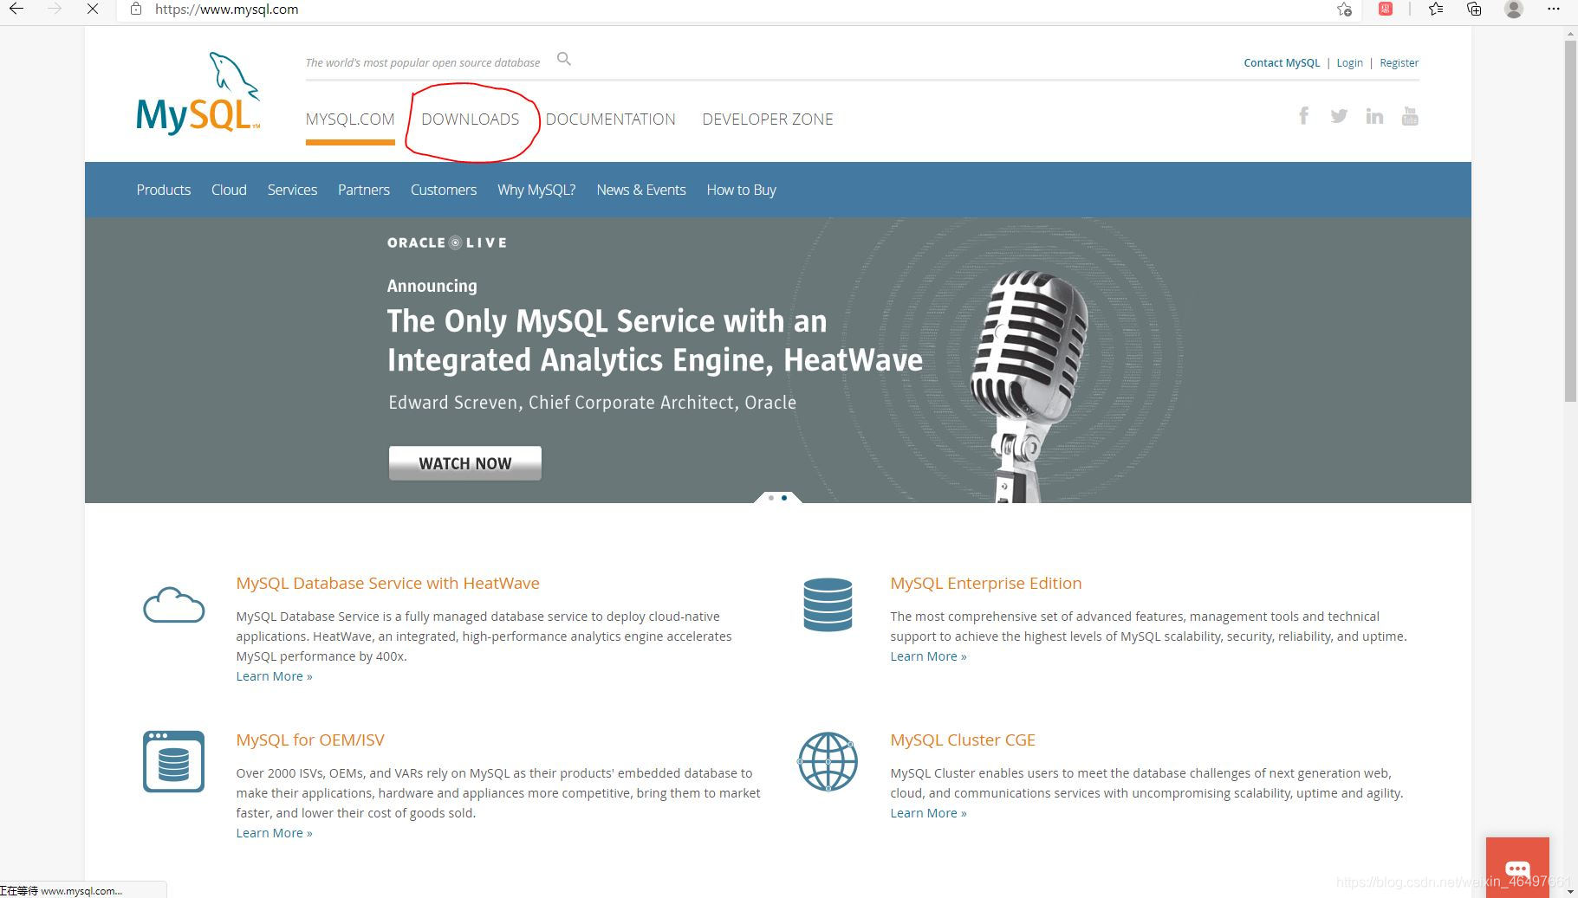Open MySQL Cluster CGE heading link
Image resolution: width=1578 pixels, height=898 pixels.
pyautogui.click(x=963, y=740)
